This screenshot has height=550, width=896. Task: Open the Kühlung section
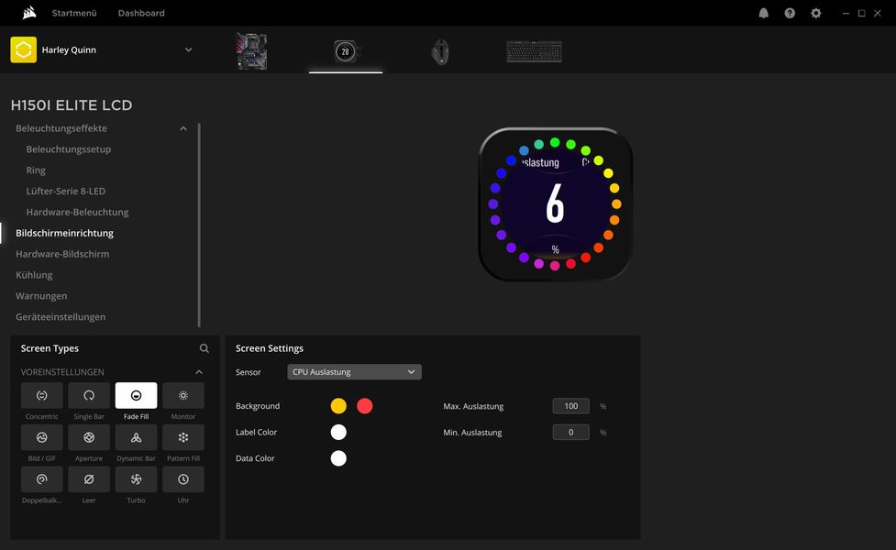[x=34, y=275]
